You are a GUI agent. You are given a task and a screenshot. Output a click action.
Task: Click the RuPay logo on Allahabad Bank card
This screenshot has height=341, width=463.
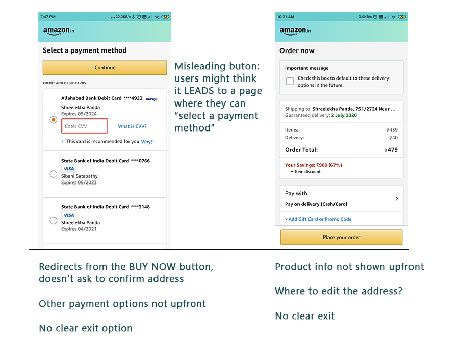(152, 99)
